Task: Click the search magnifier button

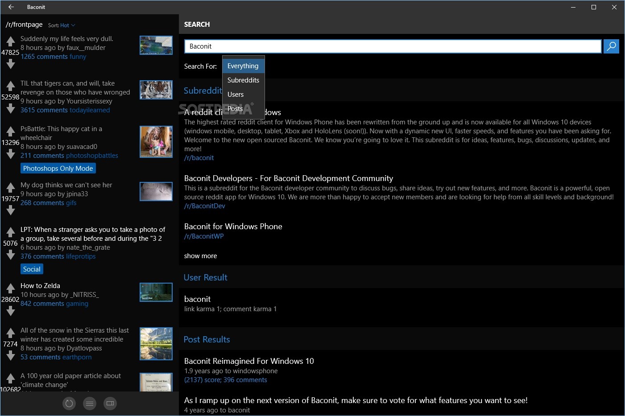Action: 611,46
